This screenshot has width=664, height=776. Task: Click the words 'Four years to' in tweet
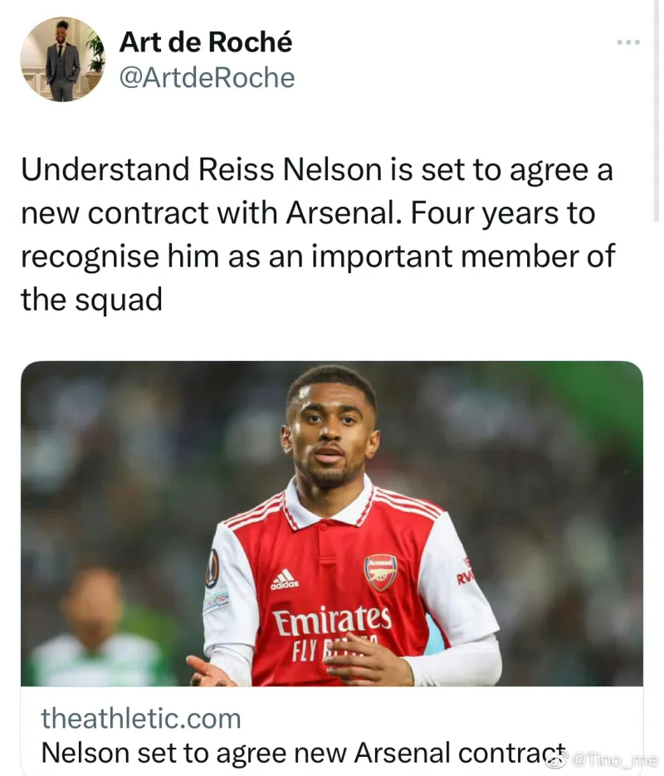[x=503, y=213]
